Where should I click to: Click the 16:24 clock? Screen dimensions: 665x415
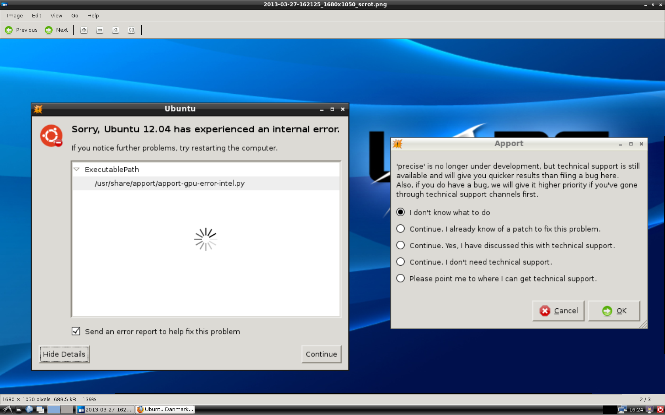click(x=636, y=410)
